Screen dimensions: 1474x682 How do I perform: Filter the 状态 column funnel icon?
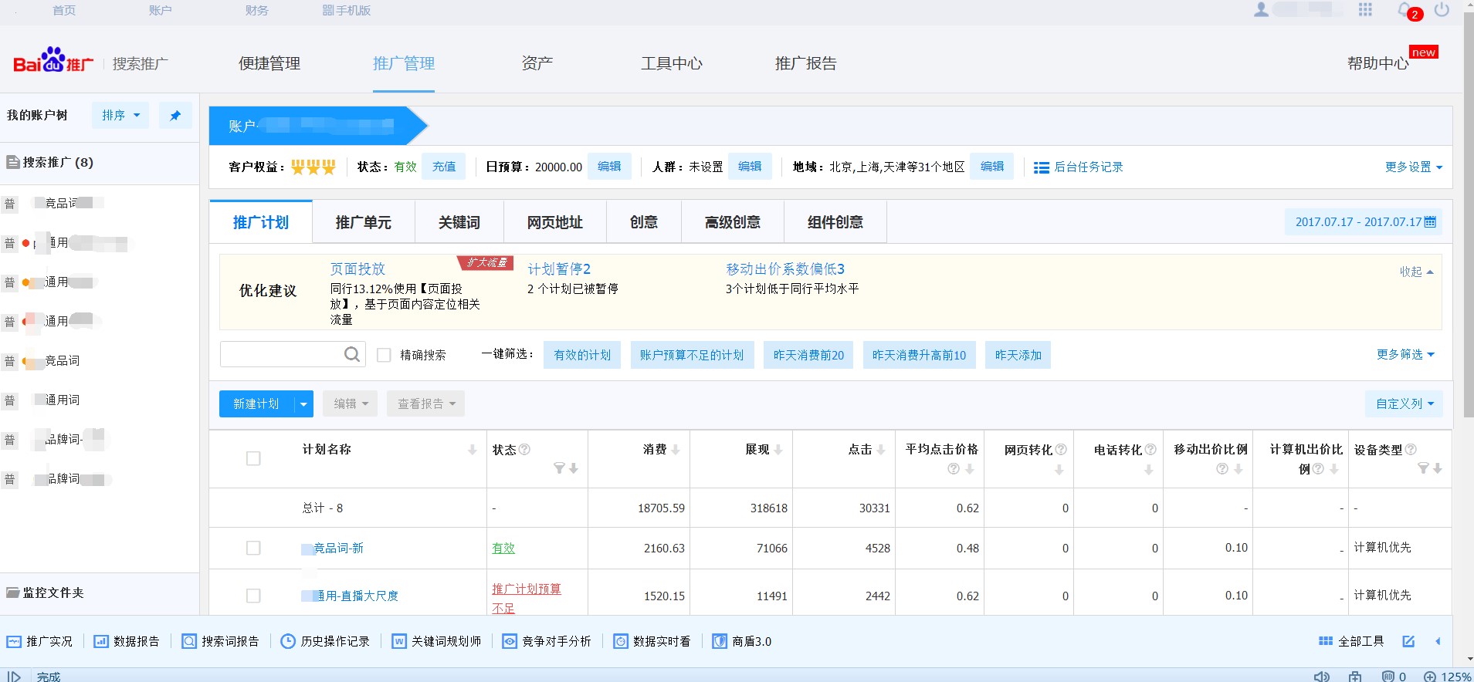tap(559, 468)
